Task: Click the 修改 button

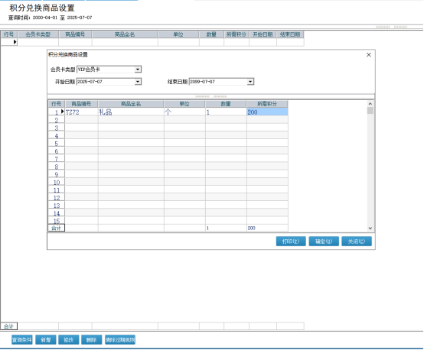Action: tap(69, 340)
